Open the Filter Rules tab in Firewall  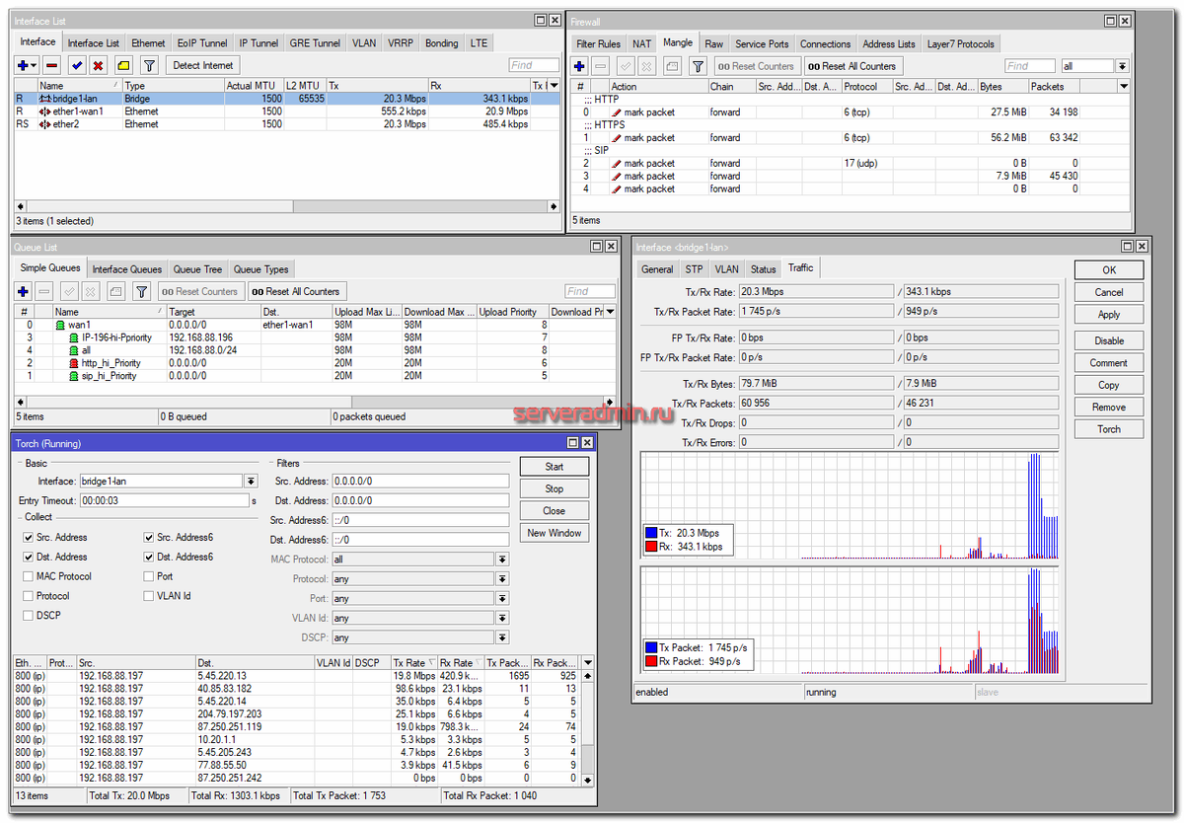click(598, 44)
